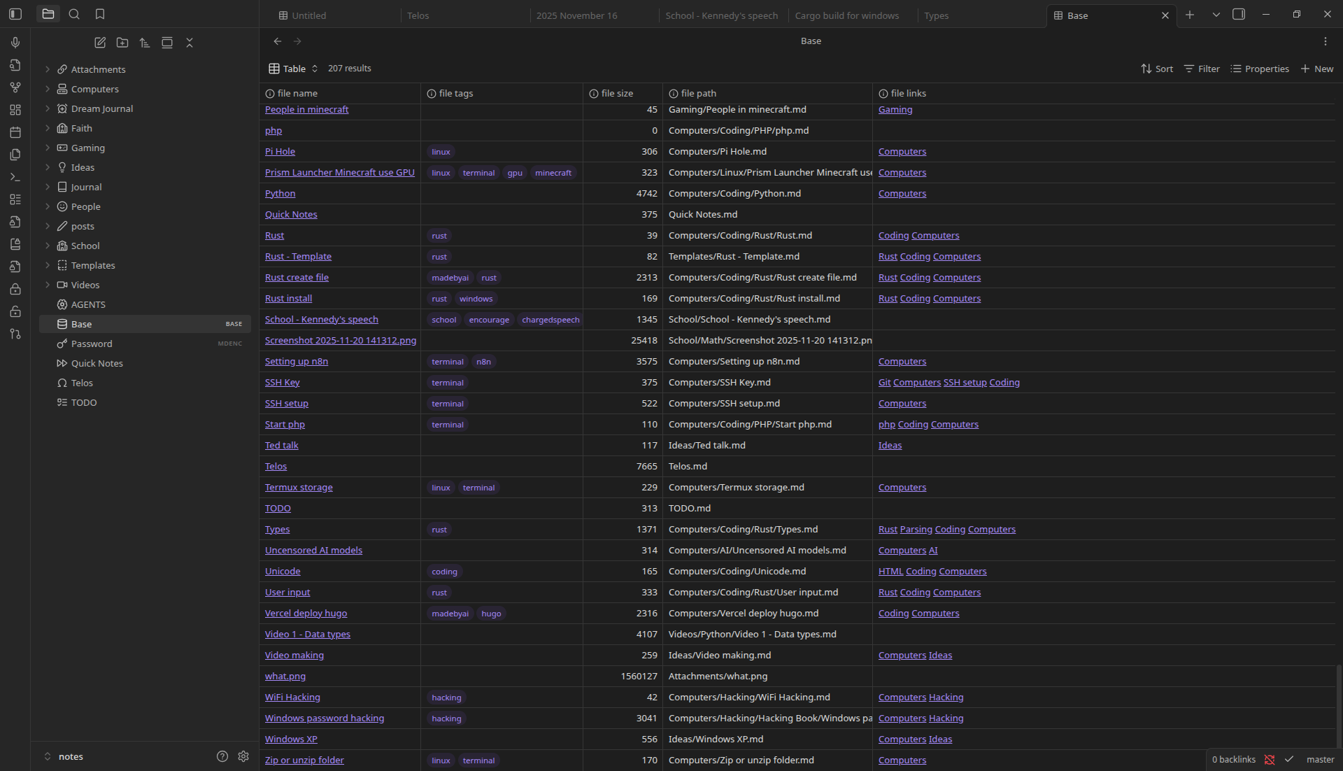
Task: Click the table's vertical scrollbar thumb
Action: 1339,707
